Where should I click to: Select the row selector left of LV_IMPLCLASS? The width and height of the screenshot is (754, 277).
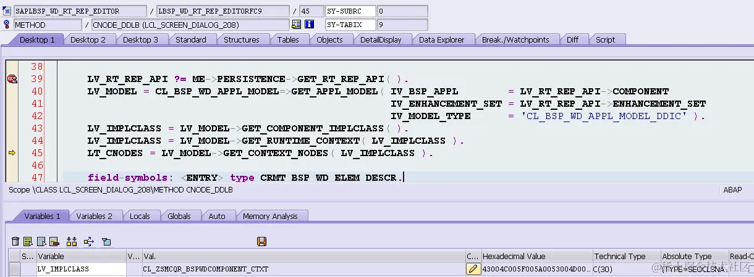pos(14,269)
